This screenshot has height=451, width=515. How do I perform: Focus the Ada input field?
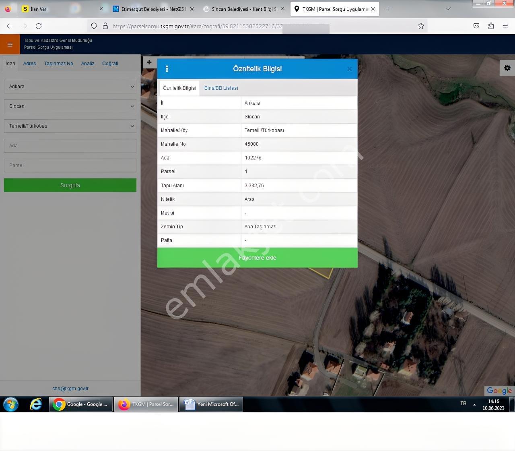click(70, 146)
